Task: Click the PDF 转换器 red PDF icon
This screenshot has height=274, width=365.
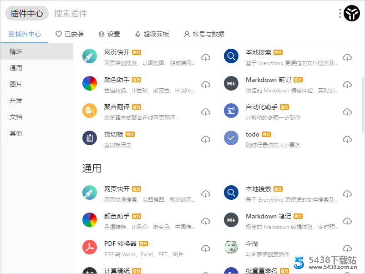Action: (x=90, y=247)
